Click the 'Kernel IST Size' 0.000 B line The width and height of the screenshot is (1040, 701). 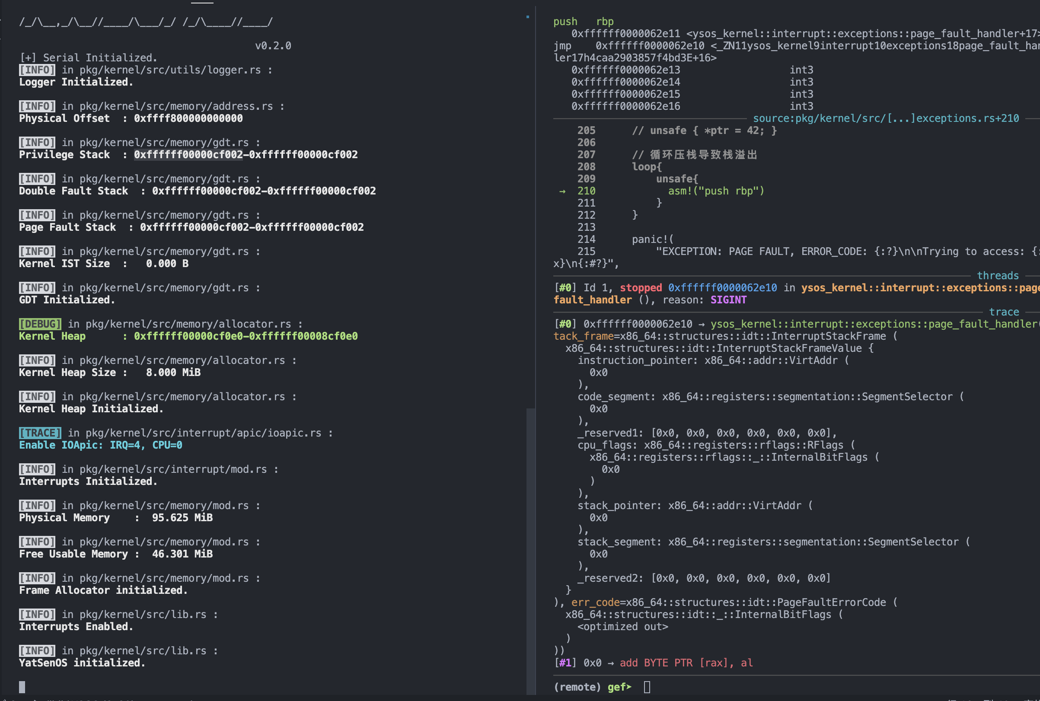[104, 263]
